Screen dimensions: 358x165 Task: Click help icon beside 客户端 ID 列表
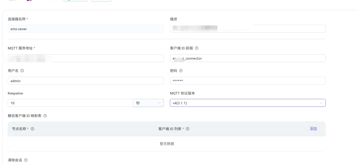(187, 129)
